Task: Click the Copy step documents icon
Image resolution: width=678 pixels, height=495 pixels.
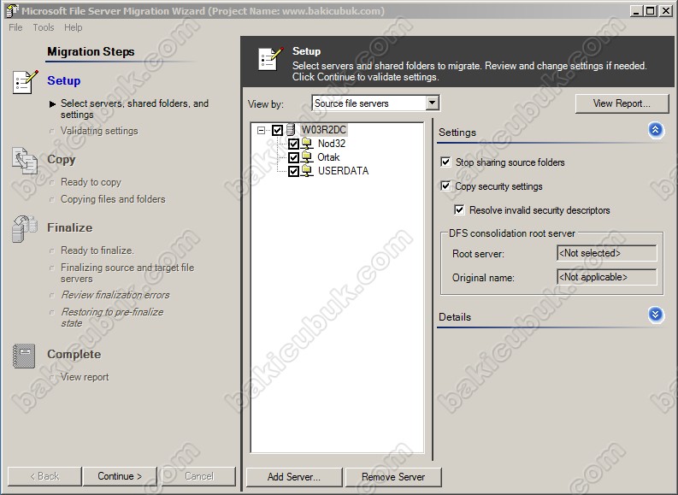Action: pos(25,161)
